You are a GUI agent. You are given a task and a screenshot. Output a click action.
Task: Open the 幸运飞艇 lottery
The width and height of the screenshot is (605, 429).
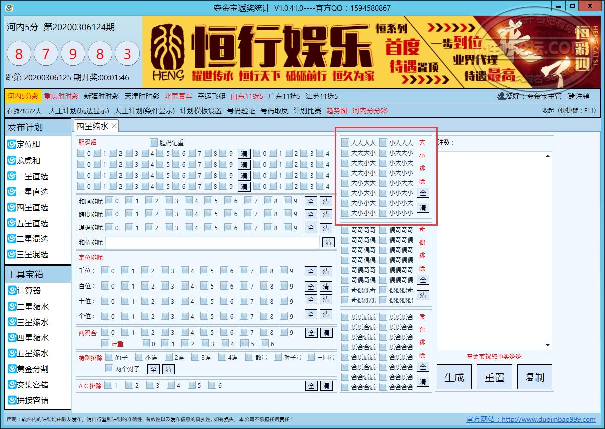tap(211, 96)
